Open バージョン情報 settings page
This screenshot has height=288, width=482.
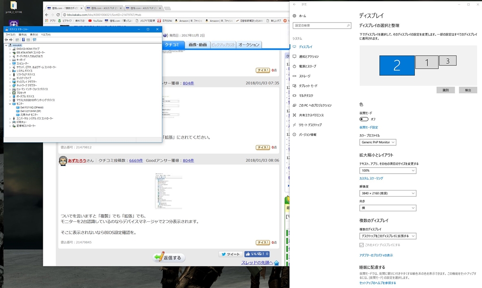point(307,135)
